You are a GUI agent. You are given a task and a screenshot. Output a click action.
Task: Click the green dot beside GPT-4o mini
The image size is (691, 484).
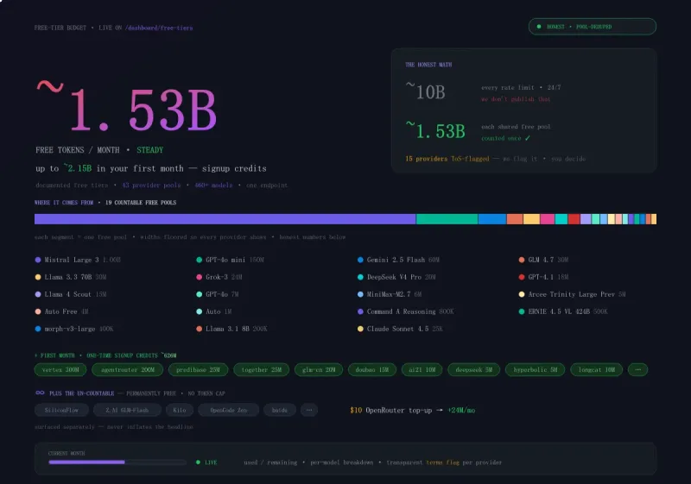(x=200, y=260)
